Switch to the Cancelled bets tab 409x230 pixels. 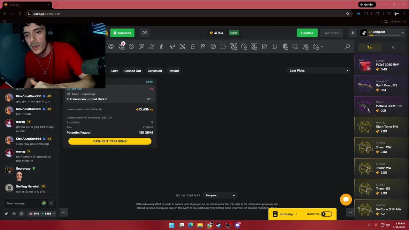155,71
